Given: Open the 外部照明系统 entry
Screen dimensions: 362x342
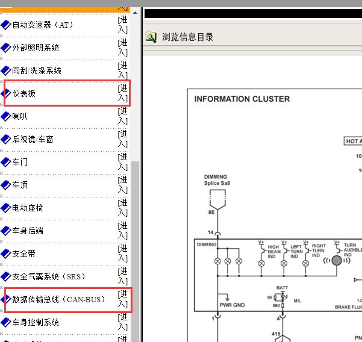Looking at the screenshot, I should tap(36, 48).
